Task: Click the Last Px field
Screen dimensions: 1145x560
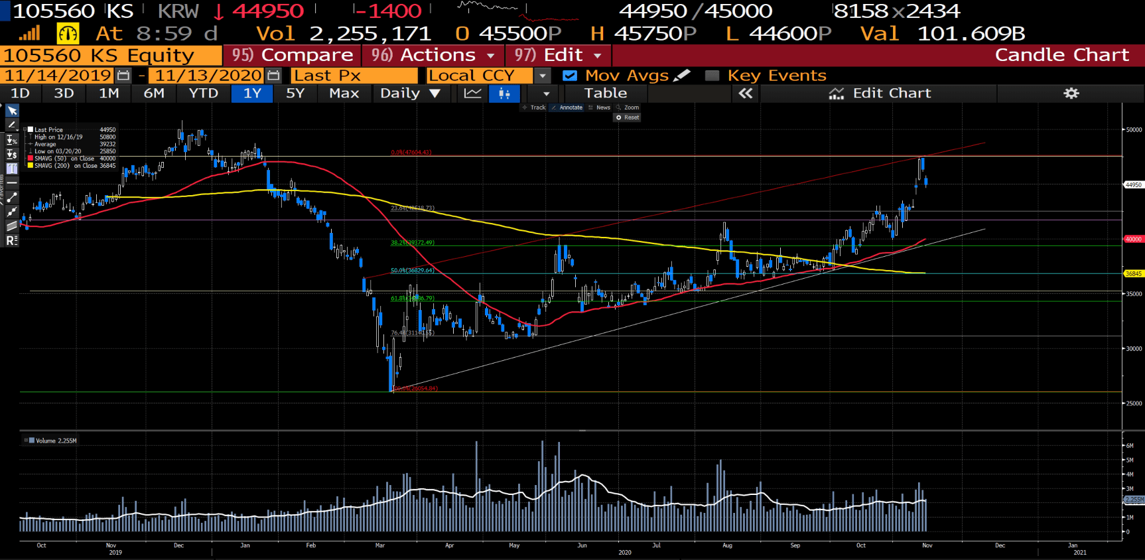Action: point(354,76)
